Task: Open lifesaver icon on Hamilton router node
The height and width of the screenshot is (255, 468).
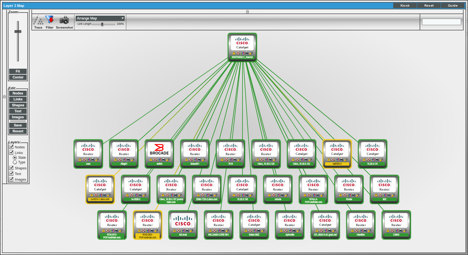Action: pyautogui.click(x=357, y=231)
